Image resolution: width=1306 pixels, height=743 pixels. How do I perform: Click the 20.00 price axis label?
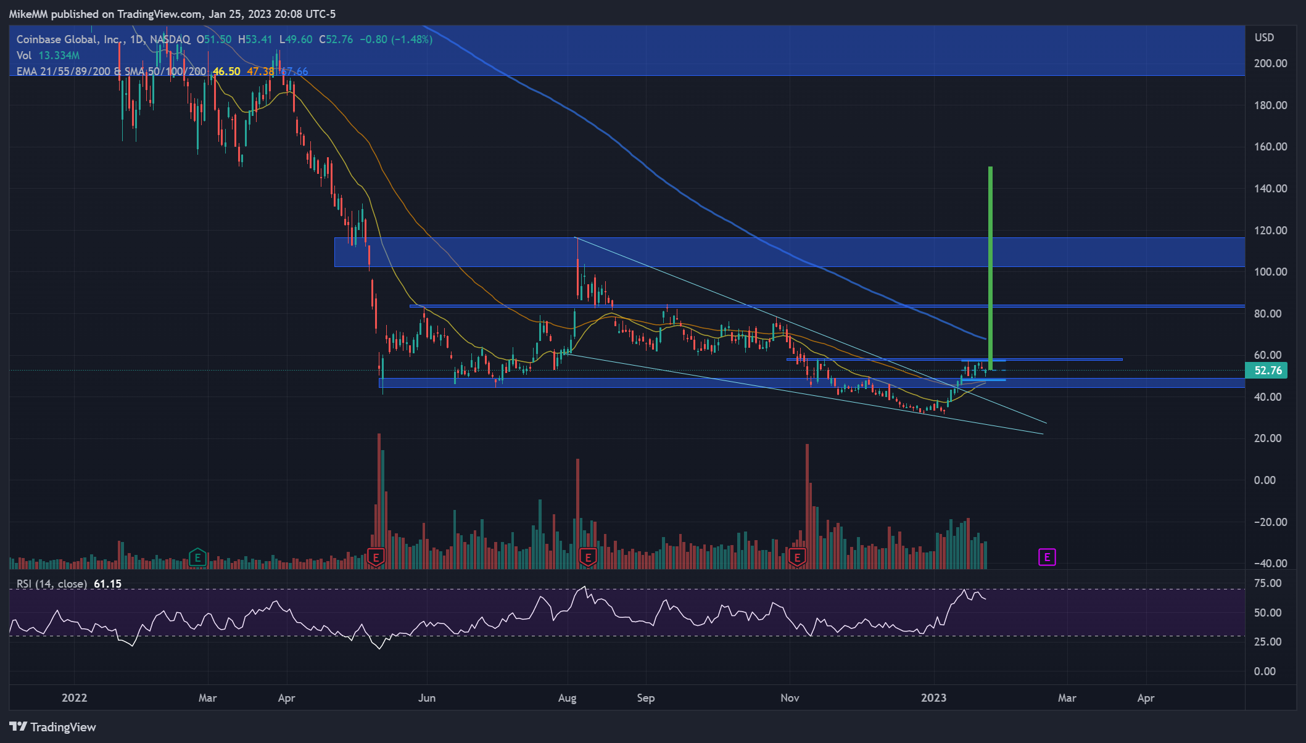point(1268,438)
